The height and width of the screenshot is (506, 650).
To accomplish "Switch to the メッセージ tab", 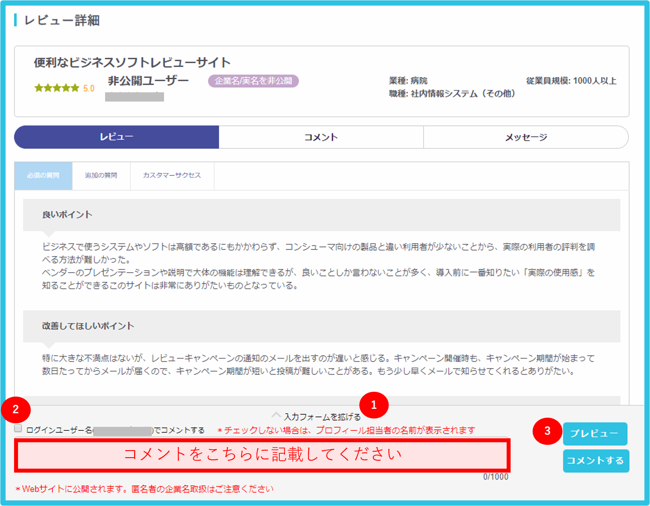I will coord(526,137).
